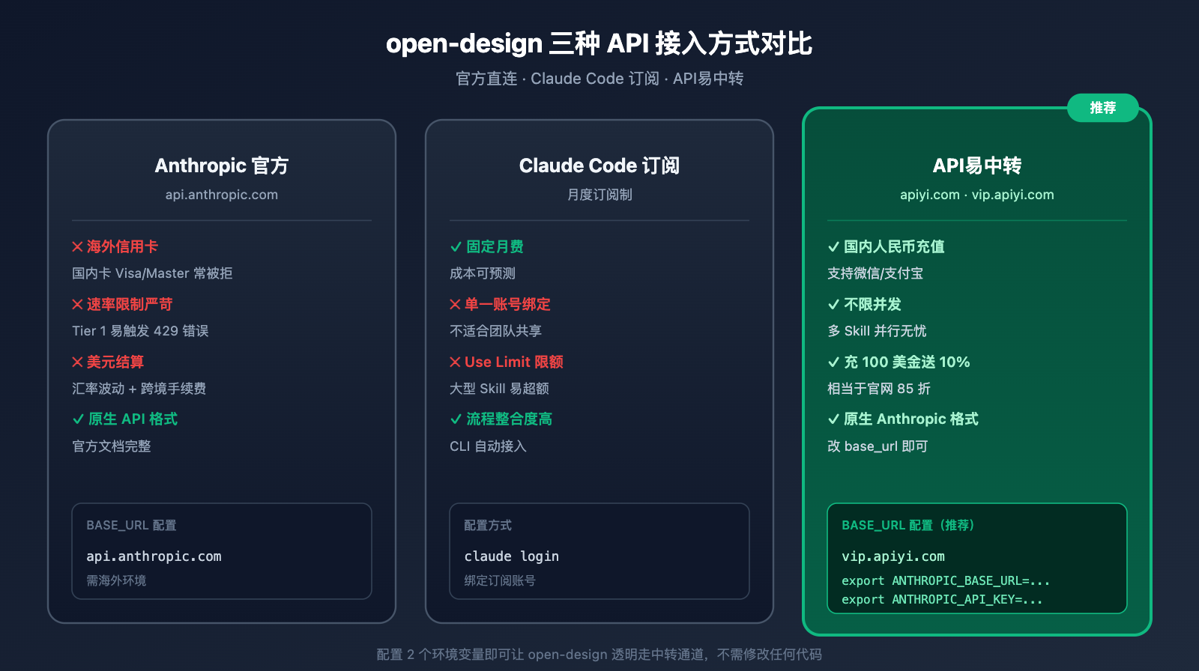1199x671 pixels.
Task: Click the text 多 Skill 并行无忧
Action: (877, 331)
